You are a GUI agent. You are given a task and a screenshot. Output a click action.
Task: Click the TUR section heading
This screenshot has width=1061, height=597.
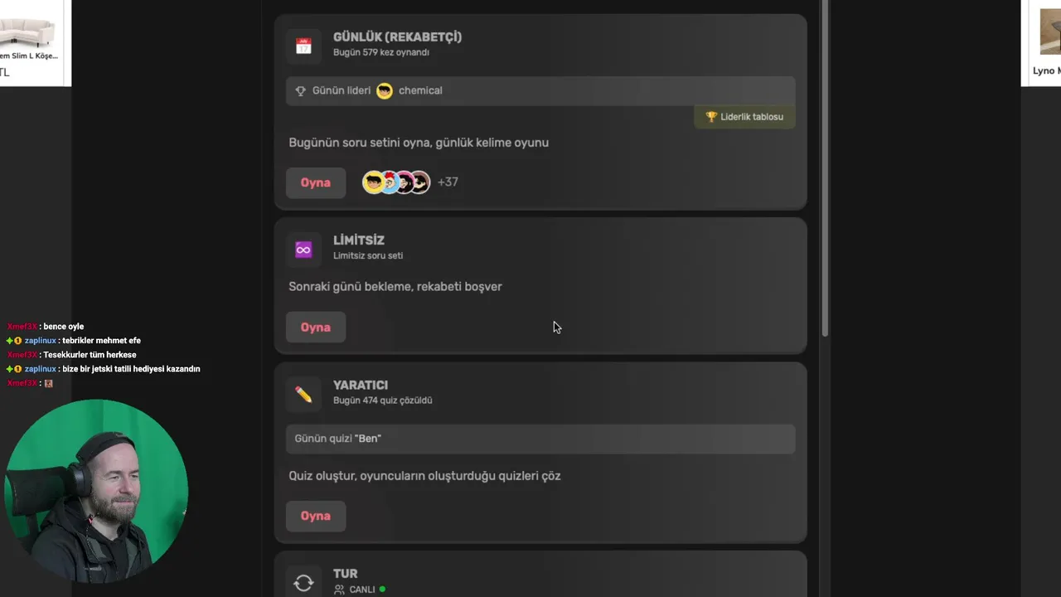(346, 574)
